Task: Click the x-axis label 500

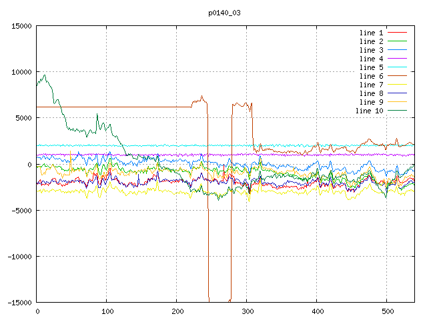Action: pos(388,311)
